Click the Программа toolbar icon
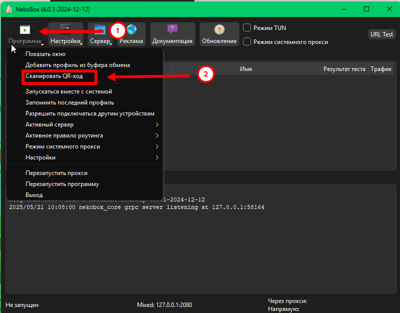 point(24,30)
